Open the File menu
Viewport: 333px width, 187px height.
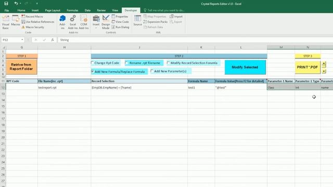[7, 10]
